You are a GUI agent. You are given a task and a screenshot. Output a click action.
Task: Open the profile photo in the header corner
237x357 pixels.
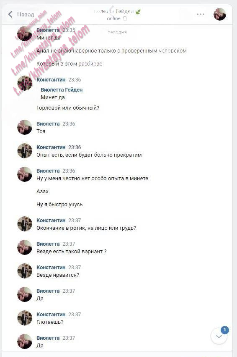(x=220, y=14)
